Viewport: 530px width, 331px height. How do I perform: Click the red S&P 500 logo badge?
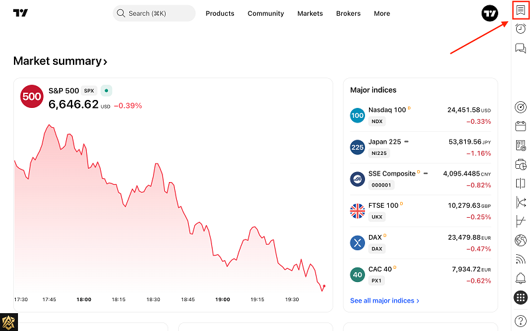coord(32,96)
